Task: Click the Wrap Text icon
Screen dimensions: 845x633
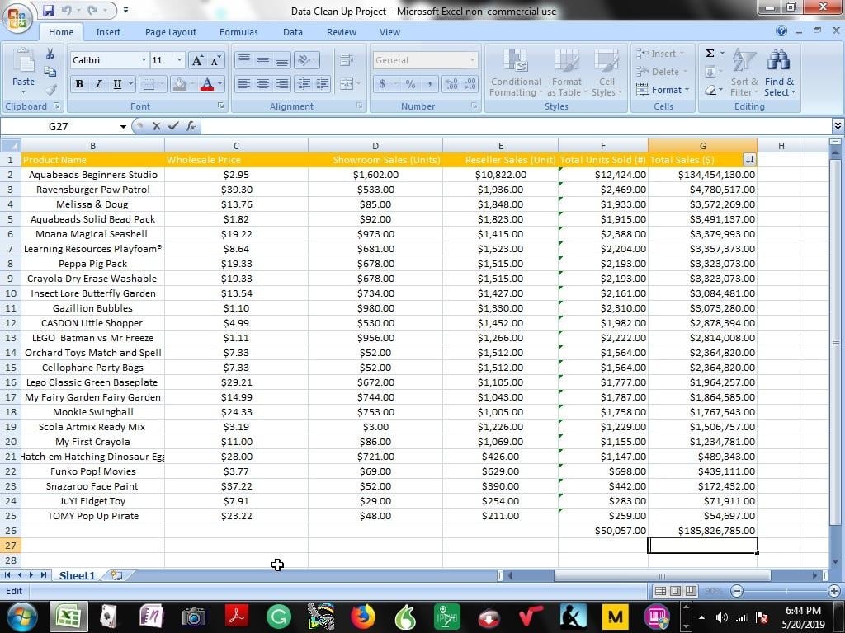Action: tap(347, 59)
